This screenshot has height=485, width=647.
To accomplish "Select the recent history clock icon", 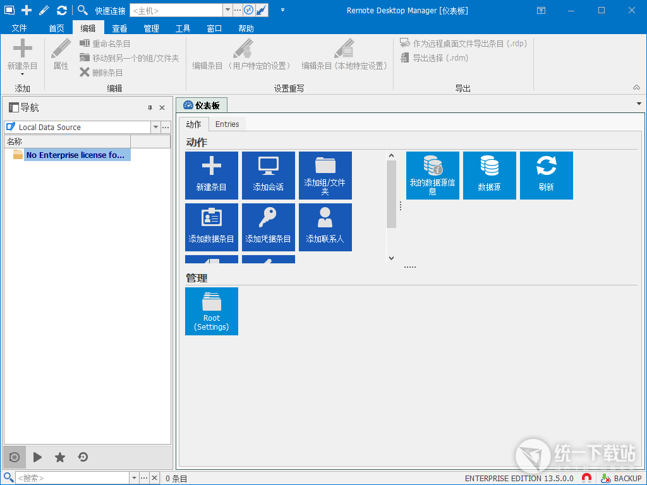I will click(83, 457).
